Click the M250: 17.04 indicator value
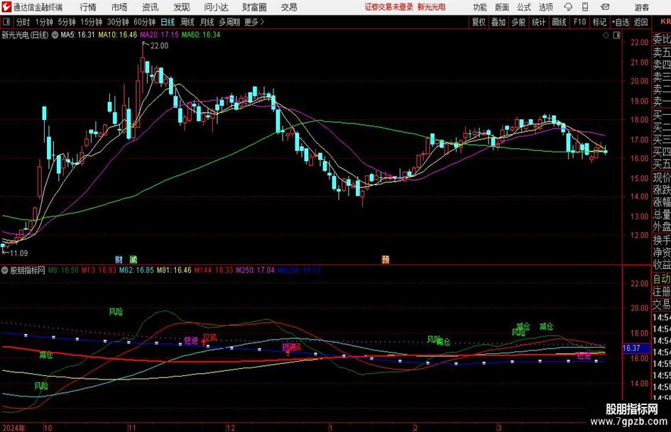This screenshot has width=671, height=432. tap(255, 270)
